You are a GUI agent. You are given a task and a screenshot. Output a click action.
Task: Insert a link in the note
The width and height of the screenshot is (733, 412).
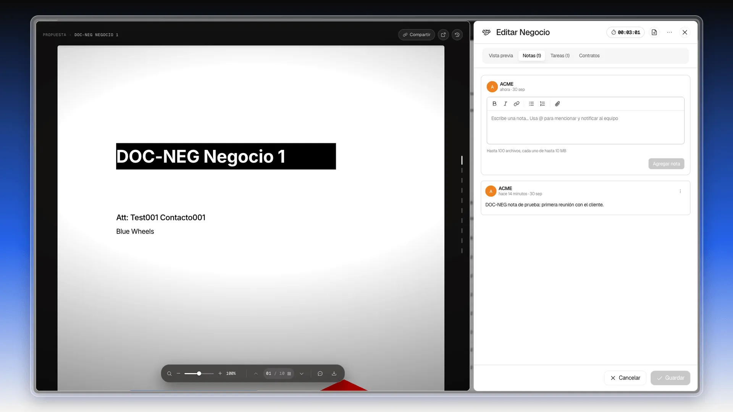(x=517, y=104)
